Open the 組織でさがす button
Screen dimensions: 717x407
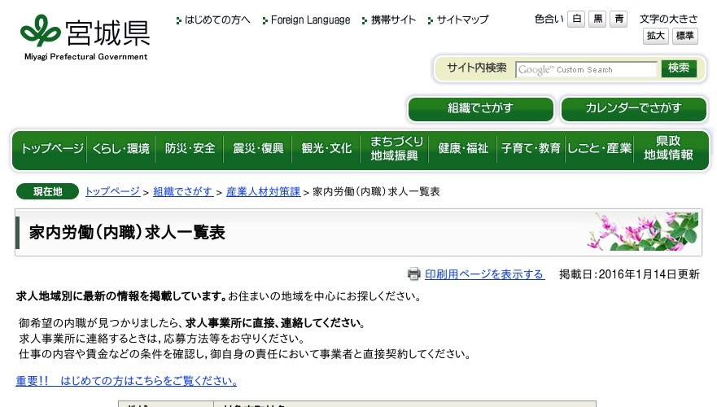[x=480, y=108]
